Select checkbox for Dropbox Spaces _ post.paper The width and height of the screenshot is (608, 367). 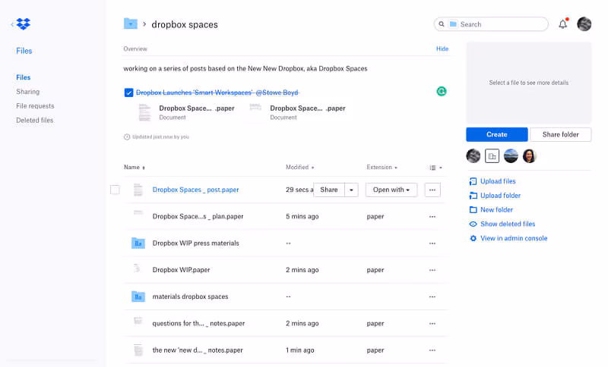point(116,190)
